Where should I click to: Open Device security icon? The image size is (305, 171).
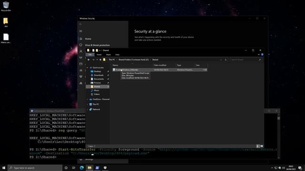click(x=81, y=70)
